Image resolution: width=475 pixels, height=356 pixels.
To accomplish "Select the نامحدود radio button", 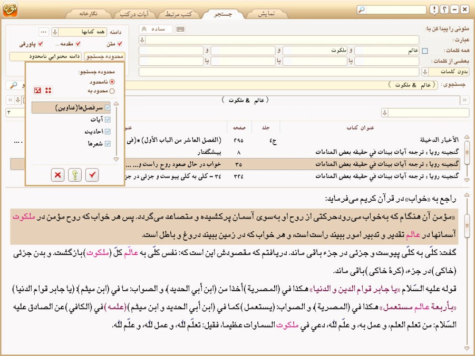I will click(112, 82).
